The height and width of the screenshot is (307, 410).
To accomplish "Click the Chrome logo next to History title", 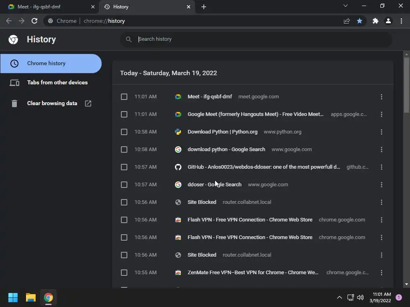I will click(x=13, y=40).
